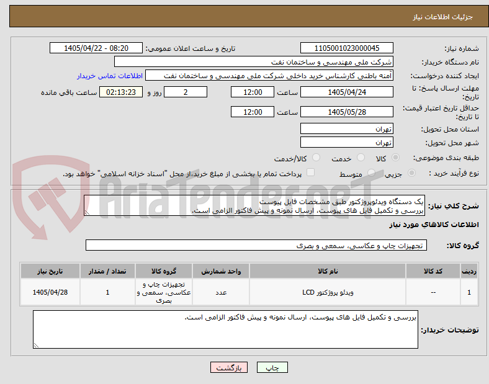Click the گروه کالا field
The width and height of the screenshot is (489, 384).
tap(256, 245)
